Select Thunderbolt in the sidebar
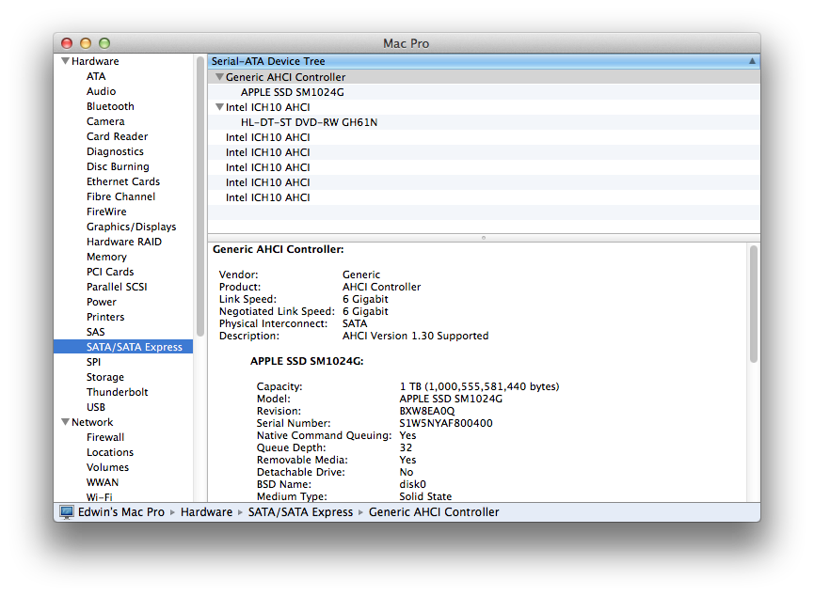814x596 pixels. pyautogui.click(x=118, y=392)
